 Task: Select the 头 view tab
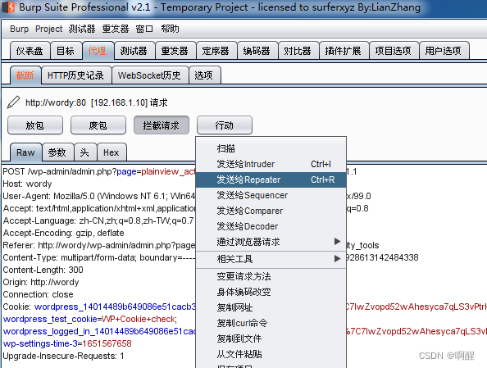point(85,152)
